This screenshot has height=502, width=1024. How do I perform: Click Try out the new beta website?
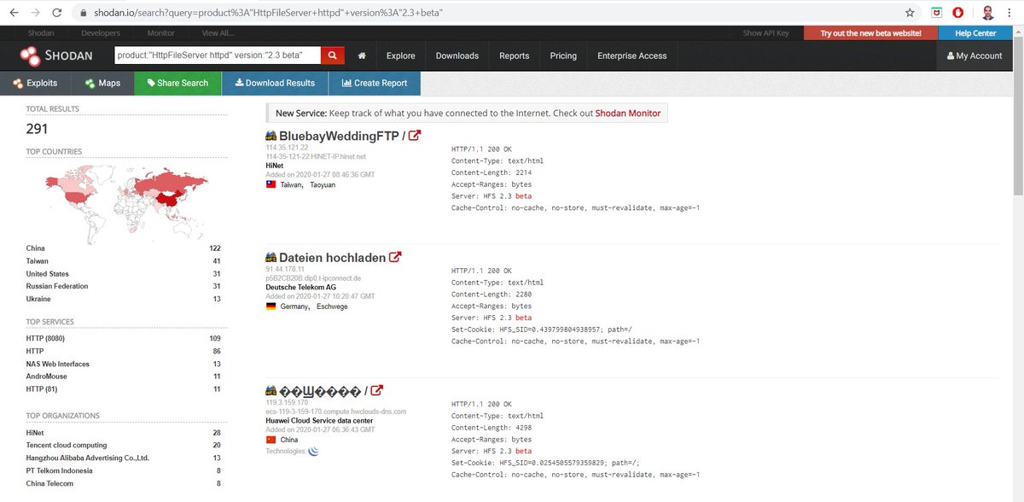(x=870, y=32)
